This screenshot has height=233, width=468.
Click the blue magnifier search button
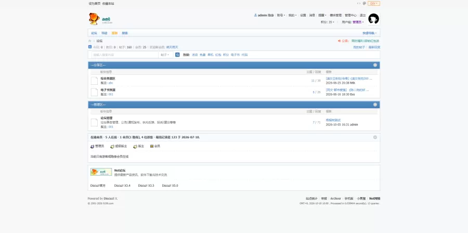pyautogui.click(x=177, y=55)
